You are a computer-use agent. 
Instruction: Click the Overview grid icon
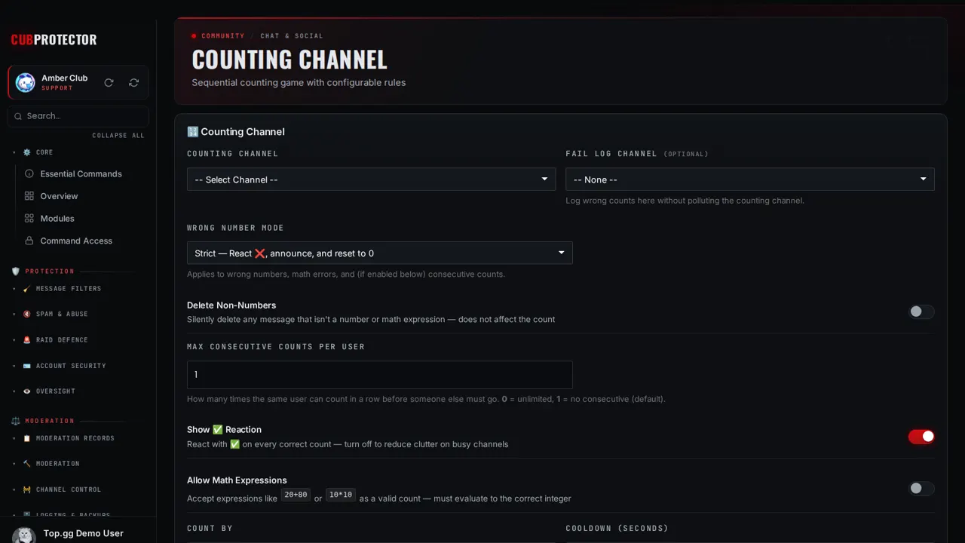(x=29, y=196)
